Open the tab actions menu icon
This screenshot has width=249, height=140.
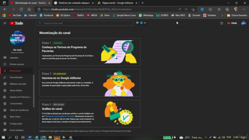[x=4, y=3]
